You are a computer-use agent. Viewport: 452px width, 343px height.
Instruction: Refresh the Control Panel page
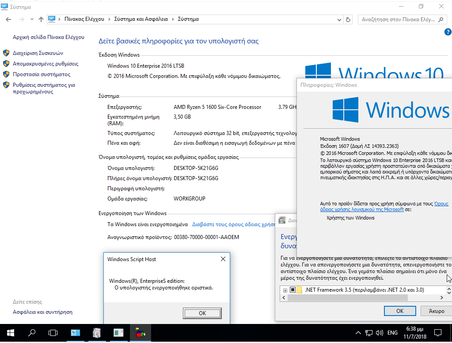(x=348, y=19)
